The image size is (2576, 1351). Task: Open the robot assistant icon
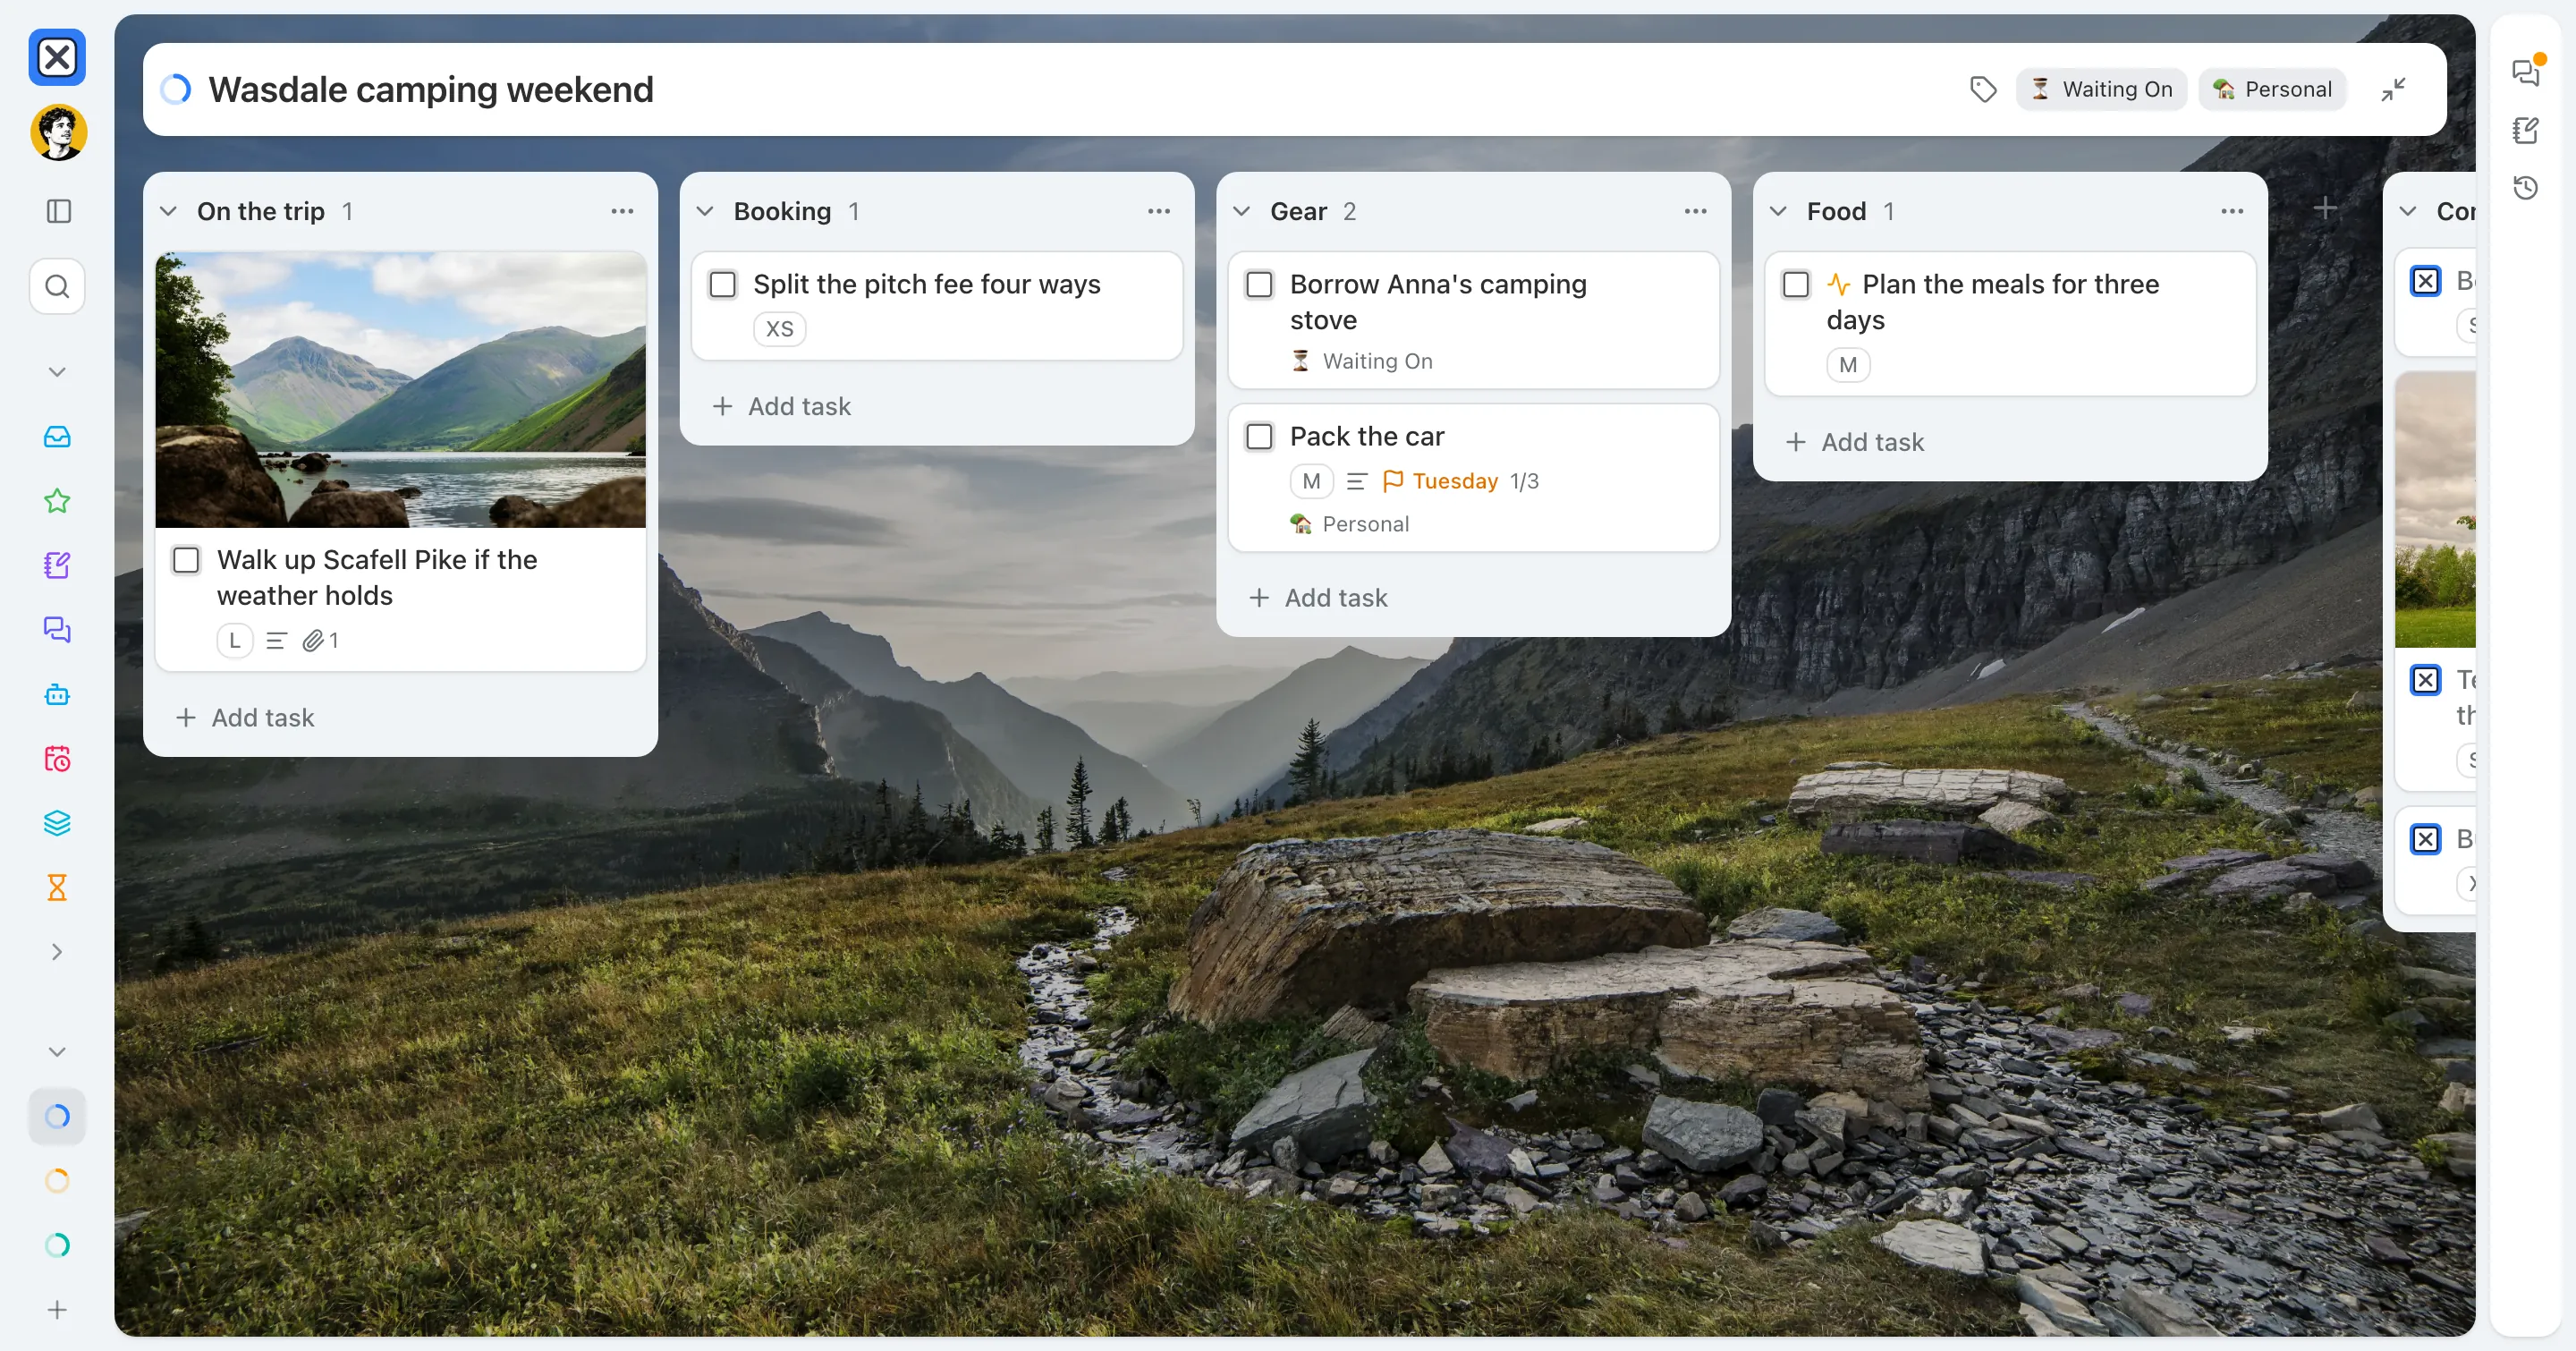57,694
